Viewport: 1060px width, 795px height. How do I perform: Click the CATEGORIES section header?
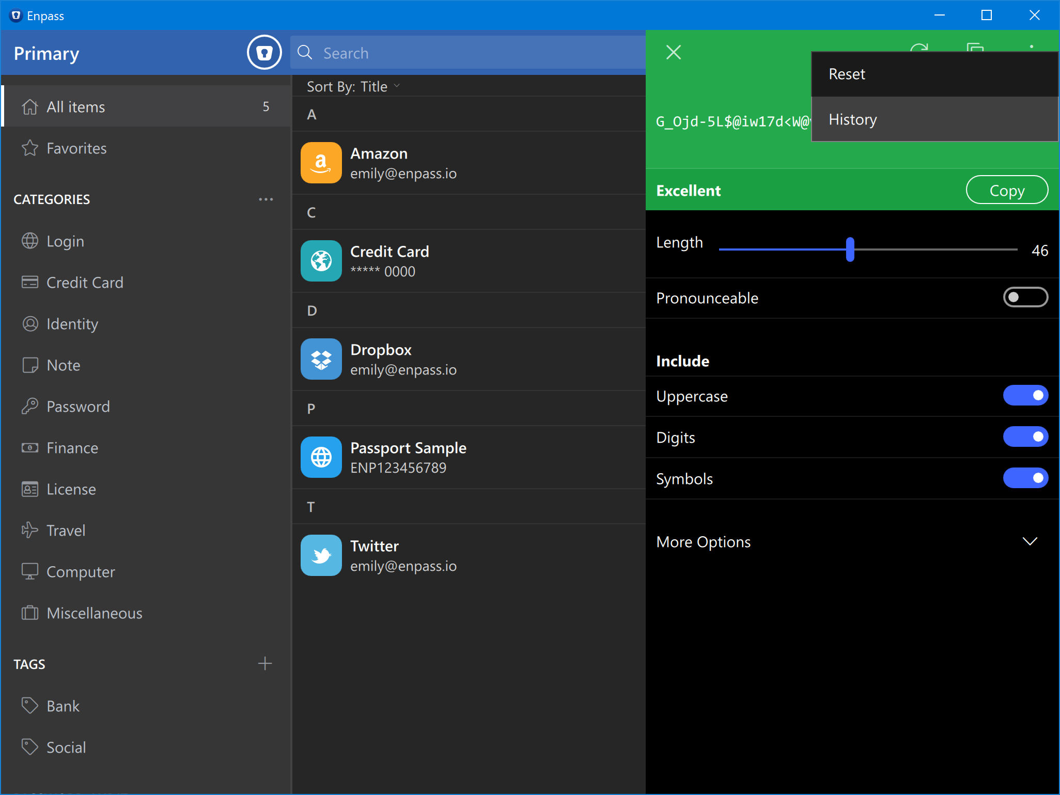coord(52,199)
